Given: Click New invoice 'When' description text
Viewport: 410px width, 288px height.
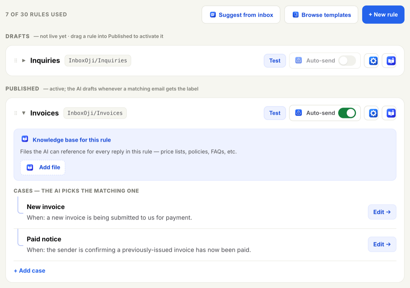Looking at the screenshot, I should tap(109, 218).
